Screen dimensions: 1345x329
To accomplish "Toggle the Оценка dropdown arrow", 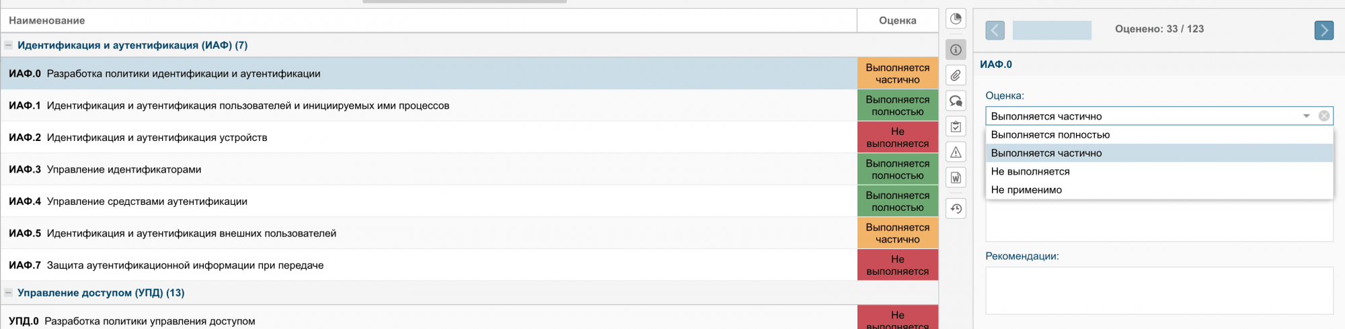I will coord(1306,116).
